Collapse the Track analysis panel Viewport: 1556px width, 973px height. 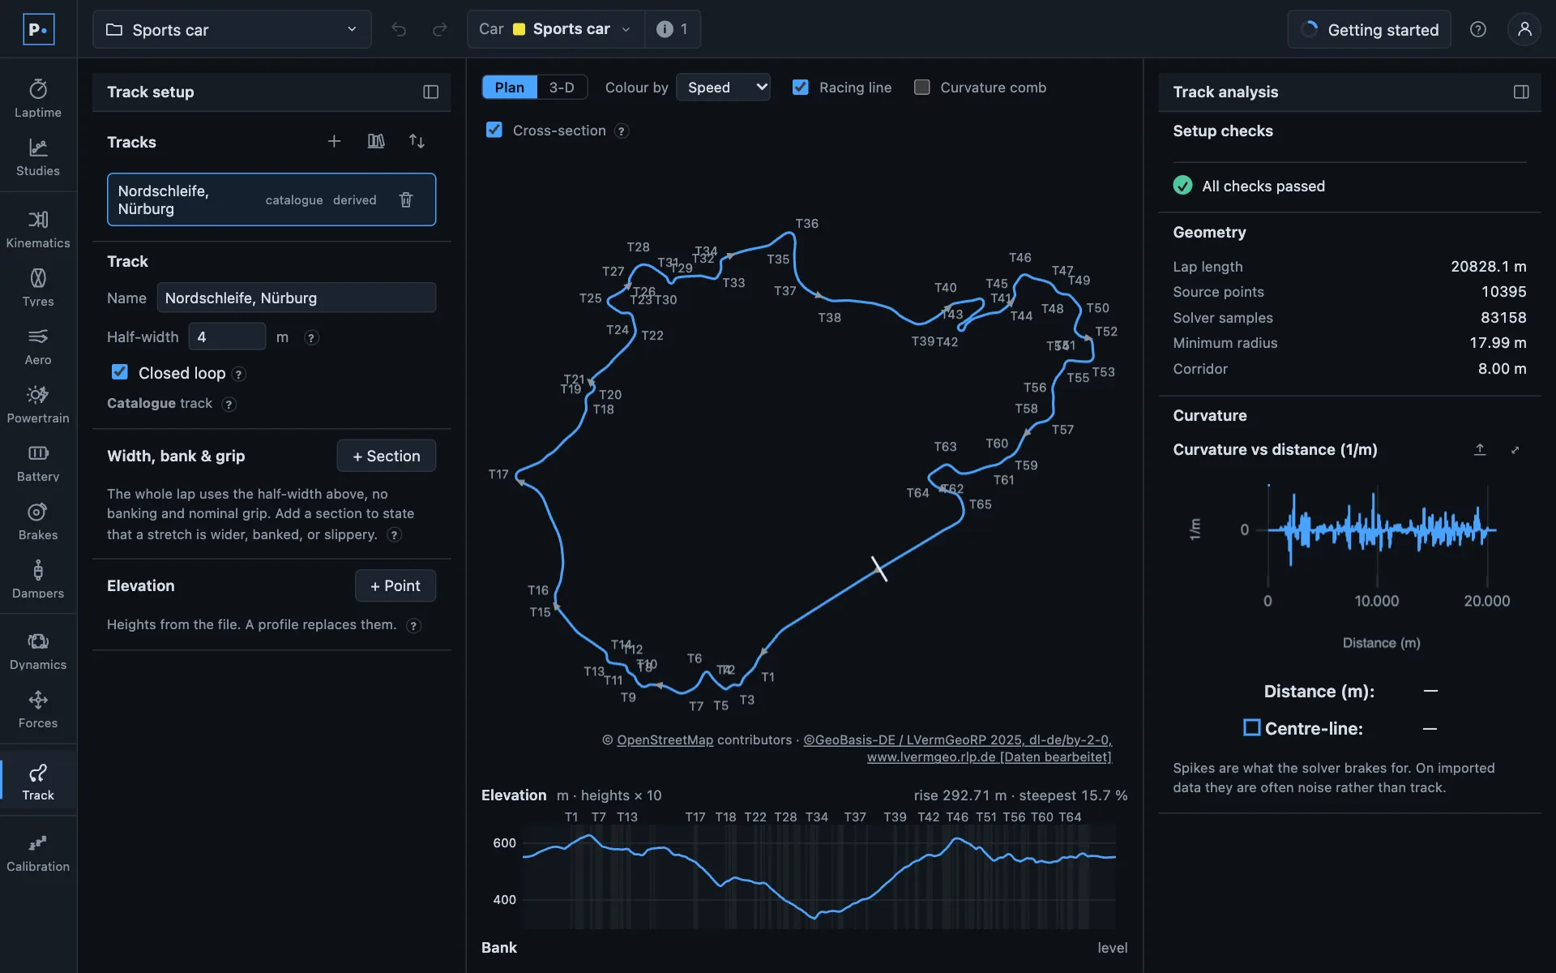pyautogui.click(x=1521, y=92)
